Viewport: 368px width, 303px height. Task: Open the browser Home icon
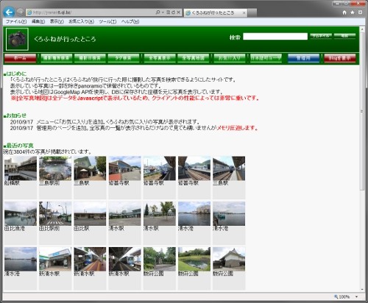tap(344, 13)
